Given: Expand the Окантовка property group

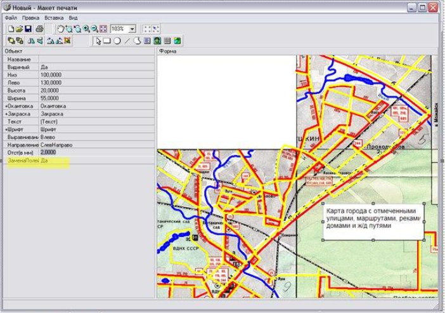Looking at the screenshot, I should (x=6, y=106).
